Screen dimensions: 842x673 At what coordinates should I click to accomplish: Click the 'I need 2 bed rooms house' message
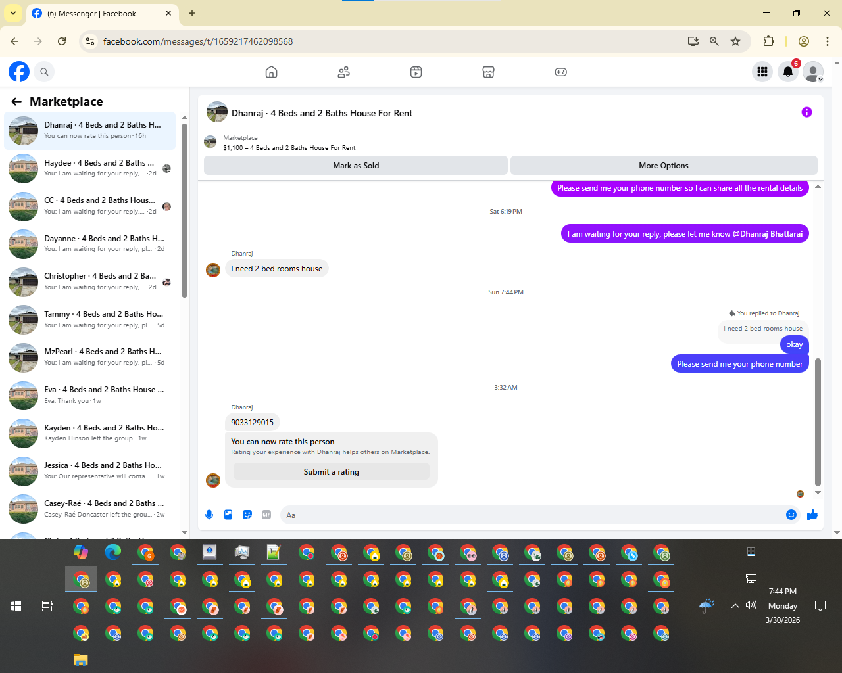pyautogui.click(x=277, y=269)
